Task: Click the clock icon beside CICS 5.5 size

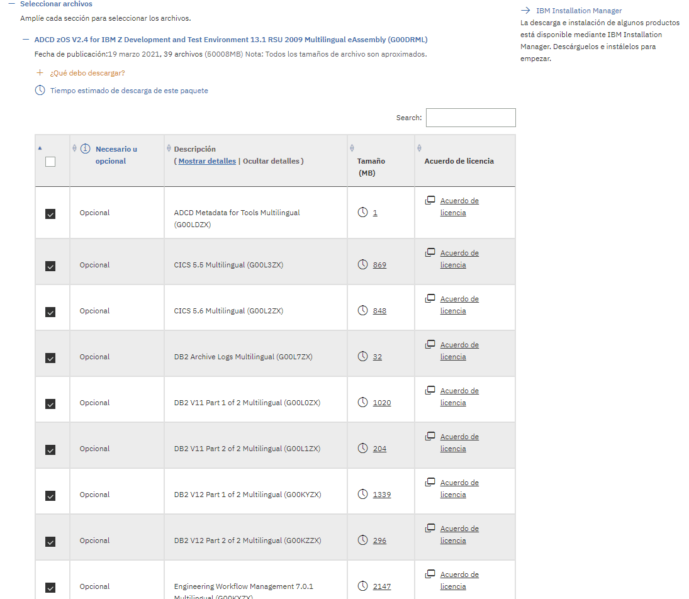Action: point(362,265)
